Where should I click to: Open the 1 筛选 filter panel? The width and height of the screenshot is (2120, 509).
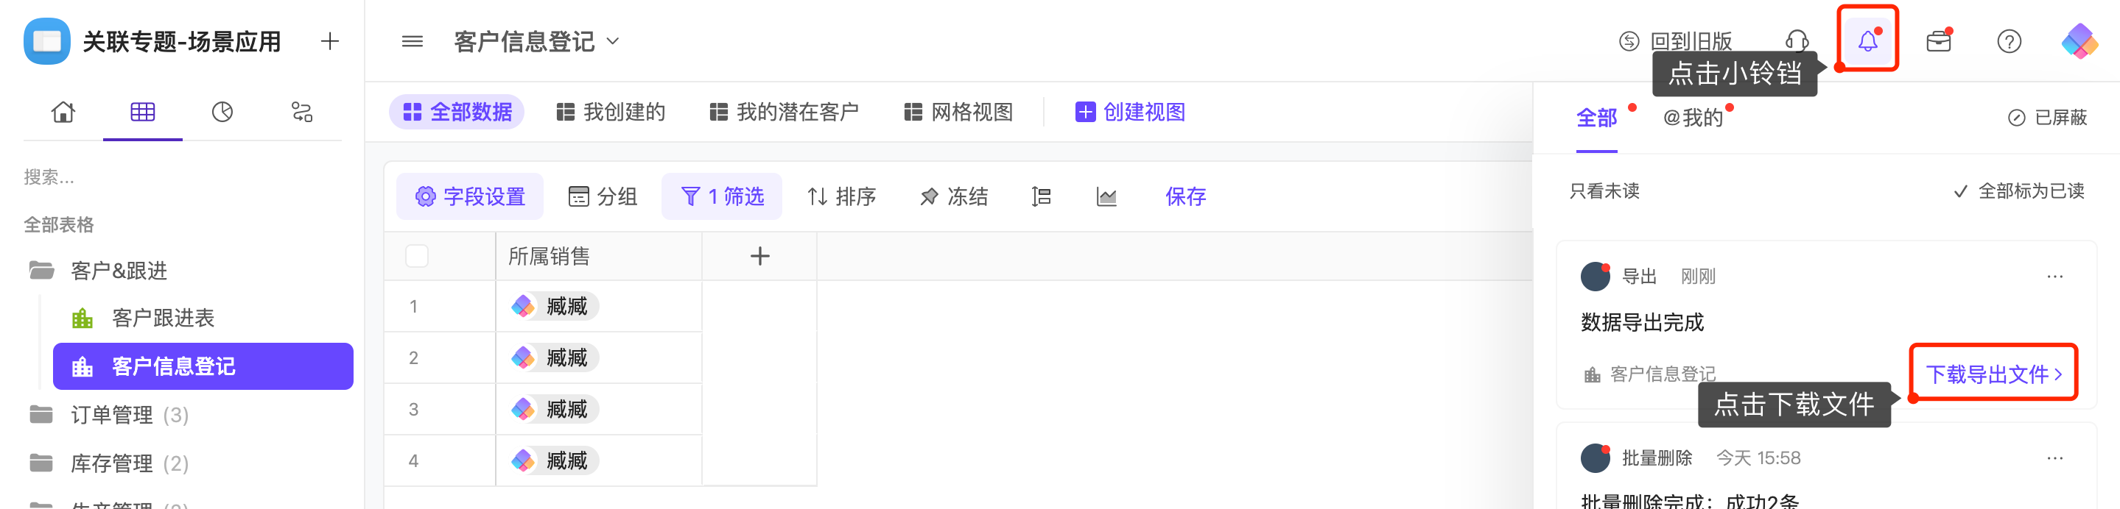[722, 196]
